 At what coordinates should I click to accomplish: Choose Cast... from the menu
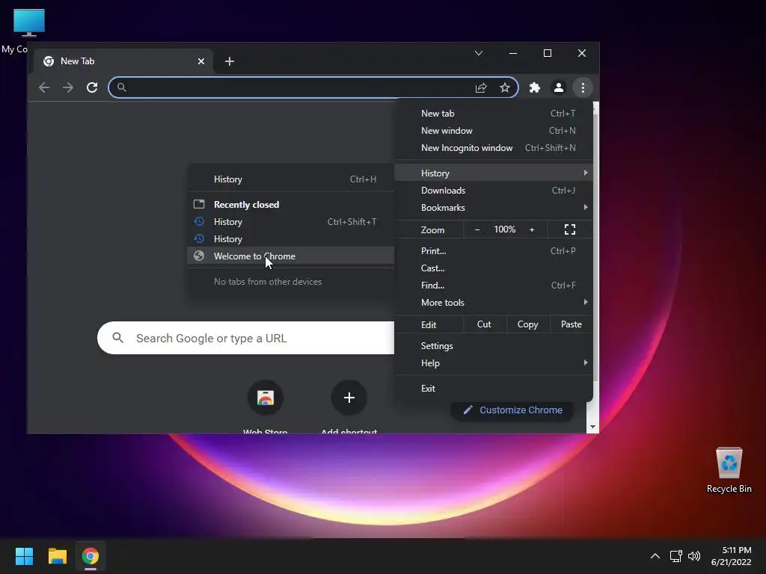coord(494,268)
